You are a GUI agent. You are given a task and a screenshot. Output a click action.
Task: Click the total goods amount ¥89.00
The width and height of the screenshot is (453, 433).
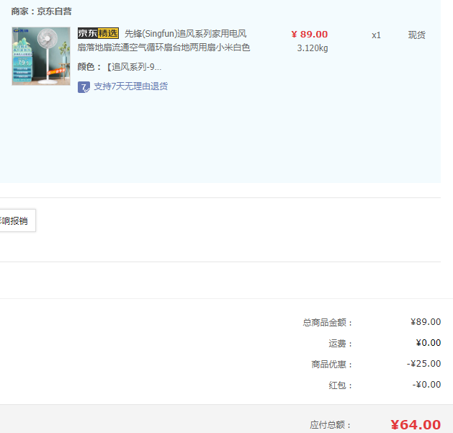[x=426, y=322]
